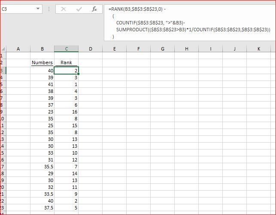Select rank cell C23 showing 5
276x215 pixels.
67,208
